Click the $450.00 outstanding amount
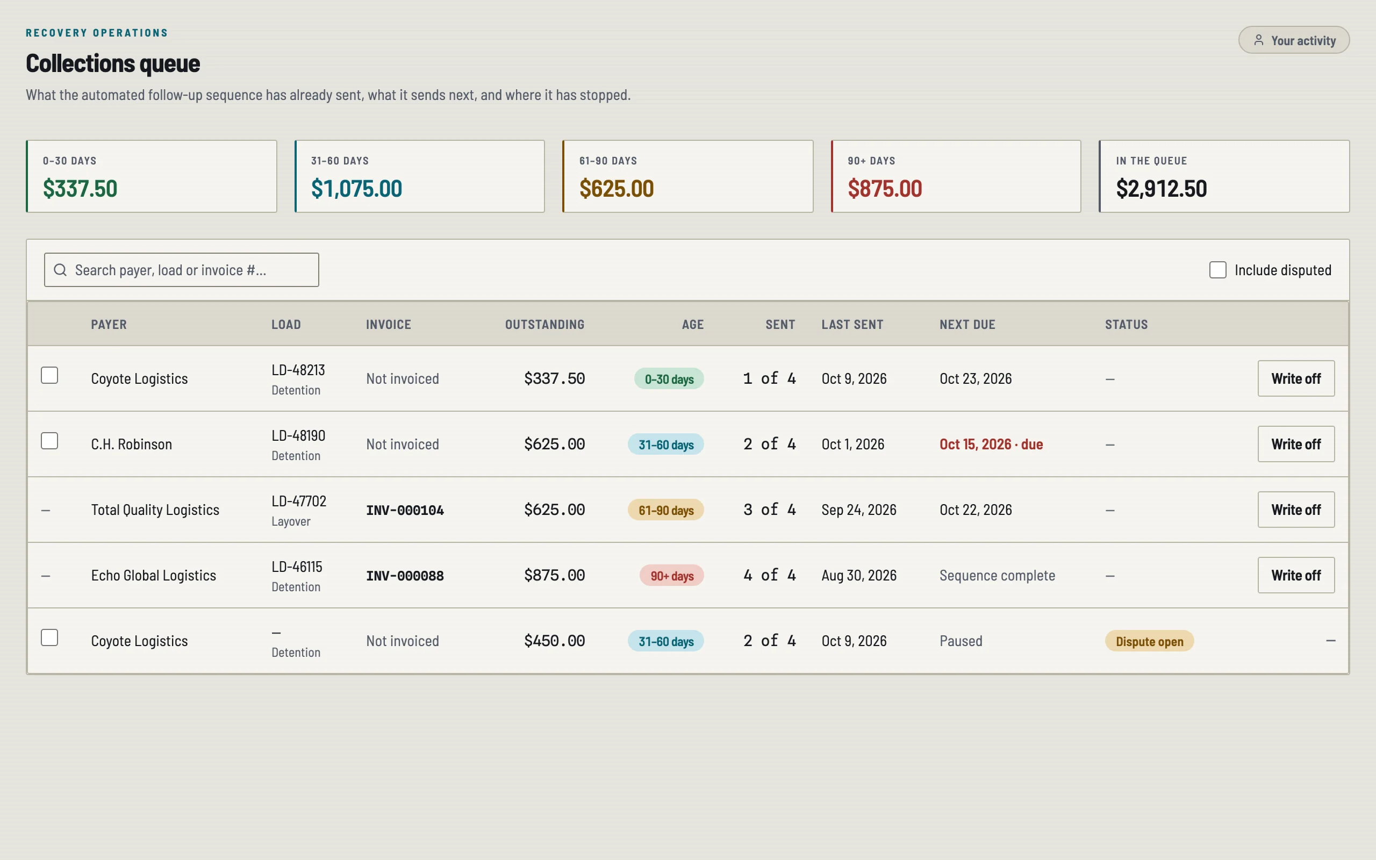This screenshot has height=860, width=1376. pyautogui.click(x=554, y=641)
